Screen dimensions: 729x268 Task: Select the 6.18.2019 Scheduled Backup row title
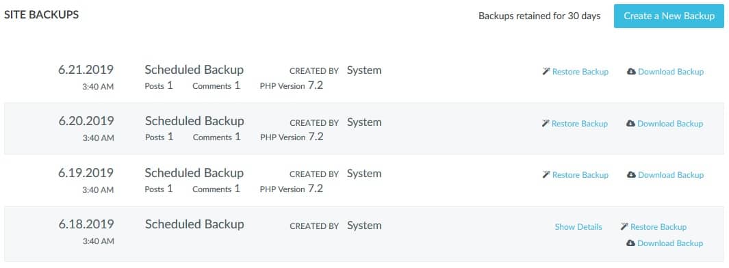(x=194, y=224)
